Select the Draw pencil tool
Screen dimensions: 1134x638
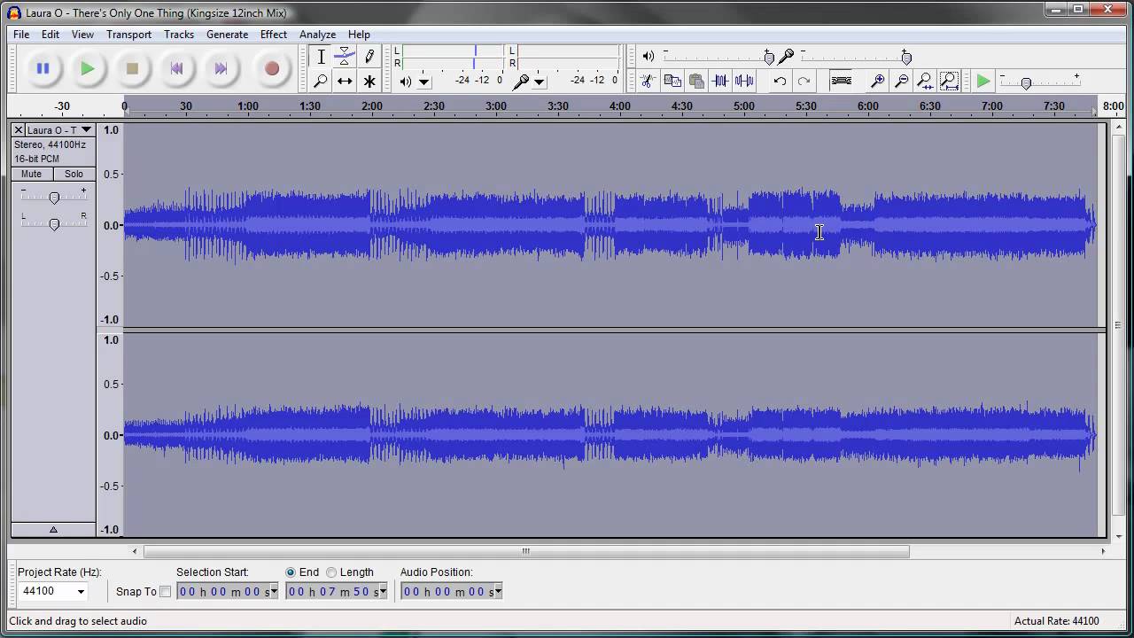(369, 57)
